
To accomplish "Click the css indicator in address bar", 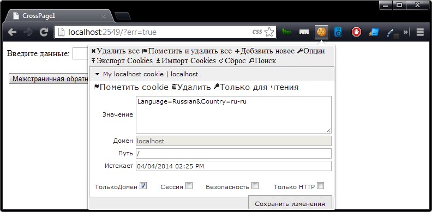I will coord(257,32).
